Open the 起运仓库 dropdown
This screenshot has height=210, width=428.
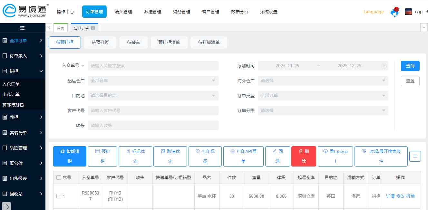pos(153,81)
